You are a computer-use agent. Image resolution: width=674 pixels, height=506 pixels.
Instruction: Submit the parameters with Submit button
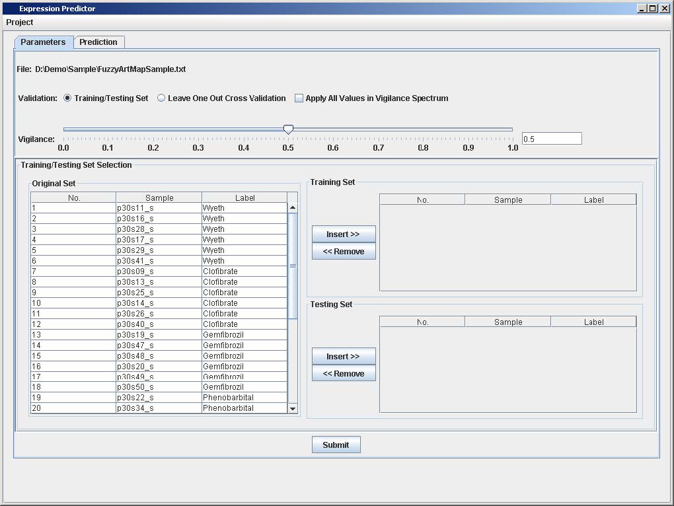[336, 445]
